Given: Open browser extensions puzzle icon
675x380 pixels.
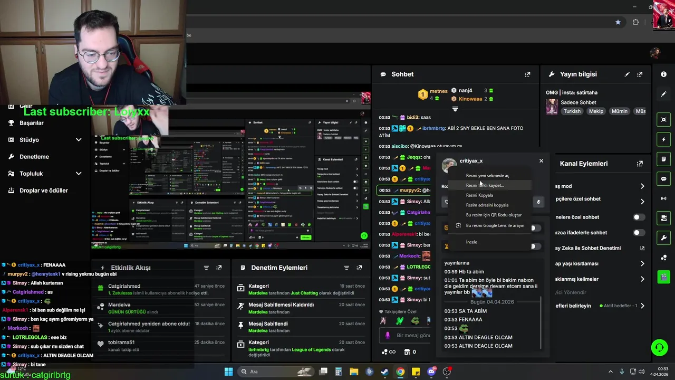Looking at the screenshot, I should click(635, 22).
